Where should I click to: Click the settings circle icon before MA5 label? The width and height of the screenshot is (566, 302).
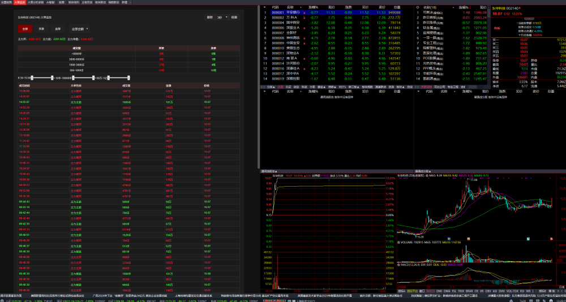pyautogui.click(x=427, y=176)
